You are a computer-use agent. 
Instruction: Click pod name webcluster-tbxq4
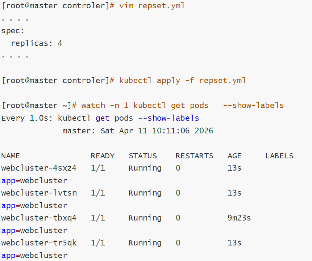coord(39,218)
